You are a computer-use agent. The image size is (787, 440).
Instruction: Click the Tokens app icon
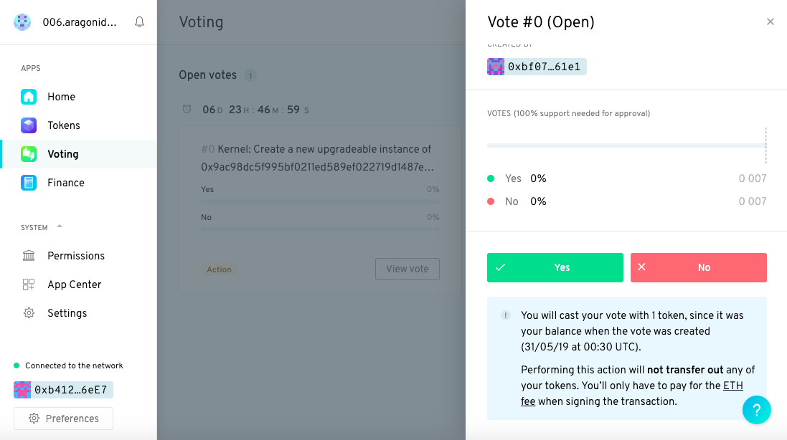click(29, 125)
